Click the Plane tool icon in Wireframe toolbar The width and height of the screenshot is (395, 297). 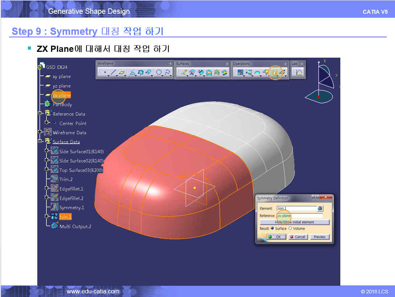[x=122, y=73]
